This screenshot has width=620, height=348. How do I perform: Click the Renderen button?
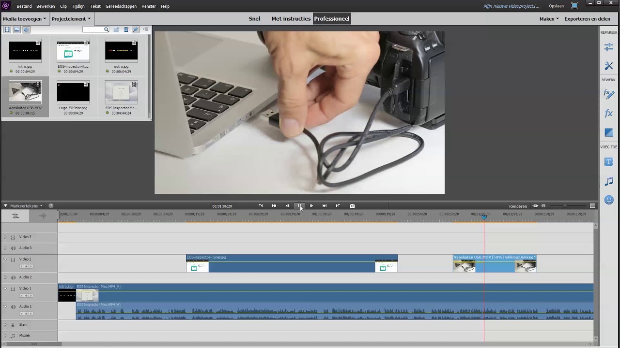pos(518,206)
